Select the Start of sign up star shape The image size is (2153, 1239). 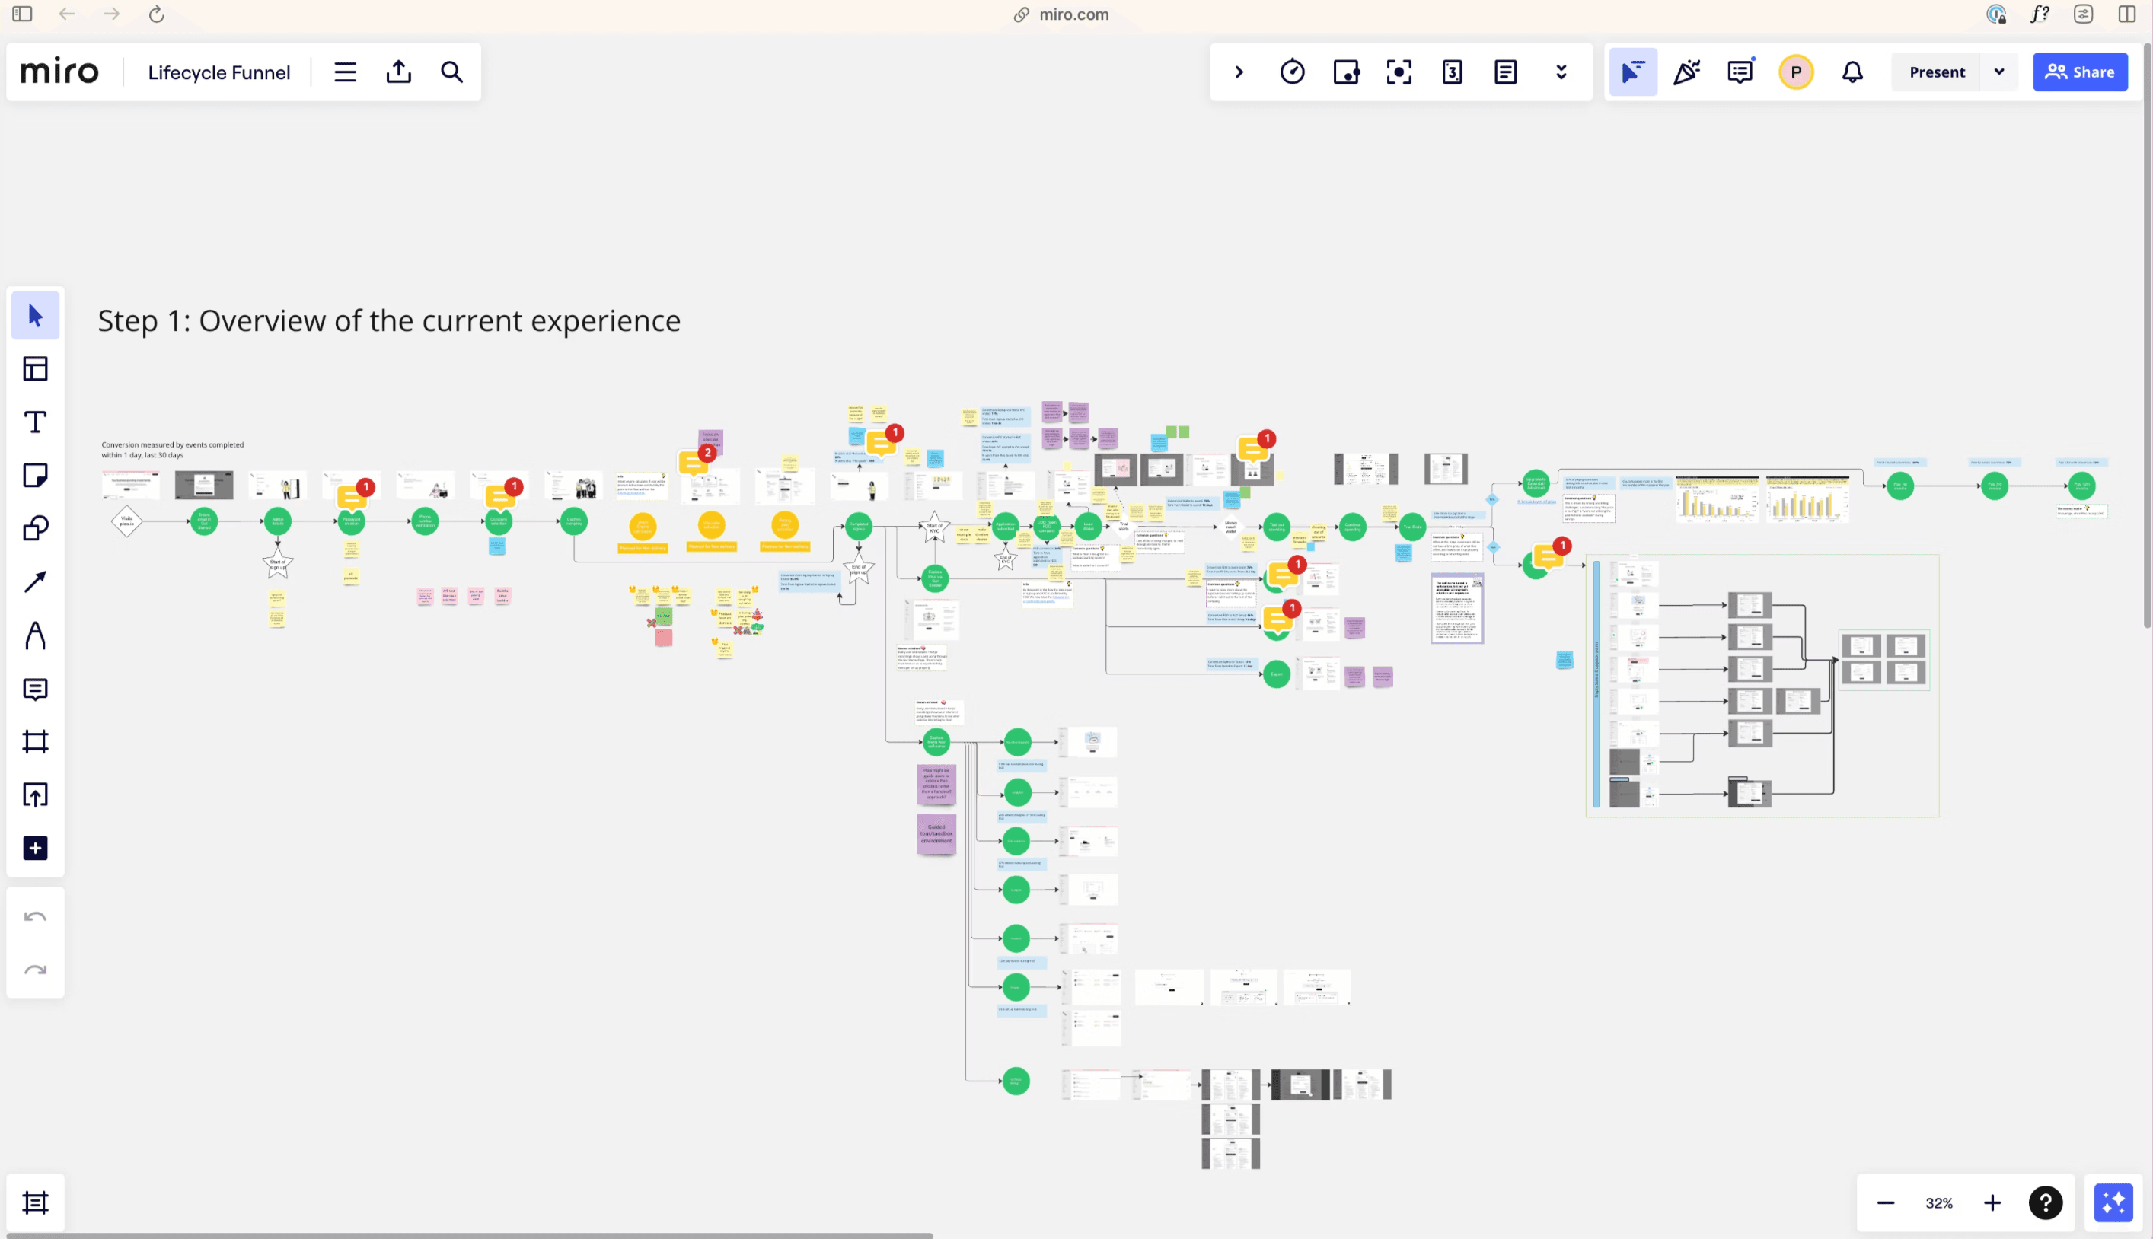click(x=277, y=562)
